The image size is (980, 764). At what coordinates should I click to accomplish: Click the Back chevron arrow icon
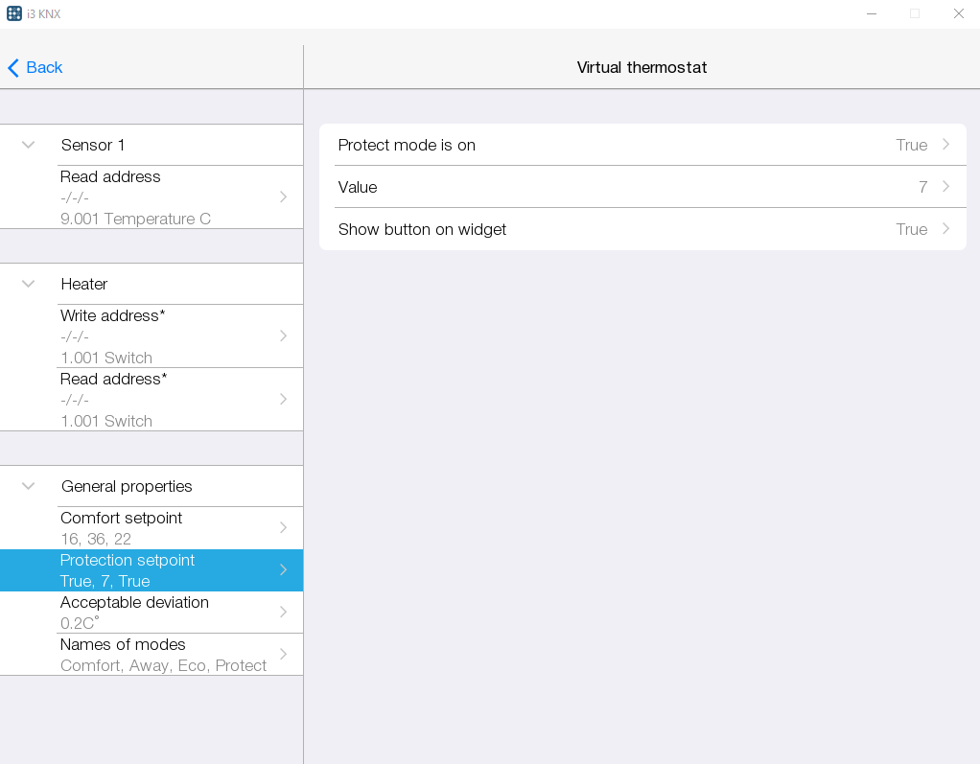[x=13, y=68]
